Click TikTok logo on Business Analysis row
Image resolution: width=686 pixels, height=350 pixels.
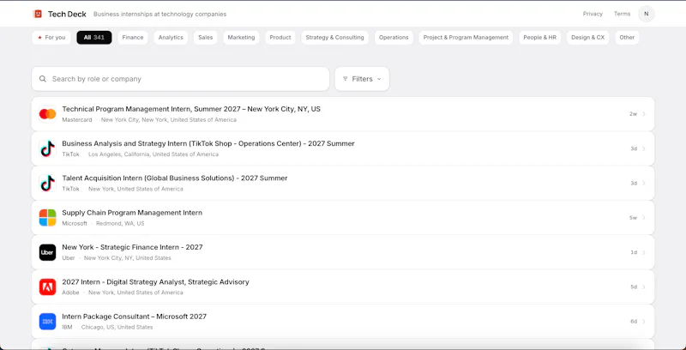click(x=47, y=148)
